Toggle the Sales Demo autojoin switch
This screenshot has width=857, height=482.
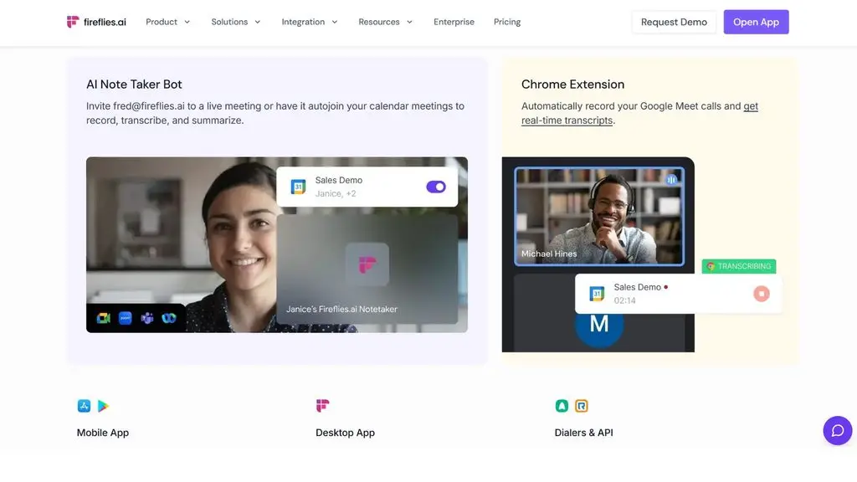tap(436, 187)
